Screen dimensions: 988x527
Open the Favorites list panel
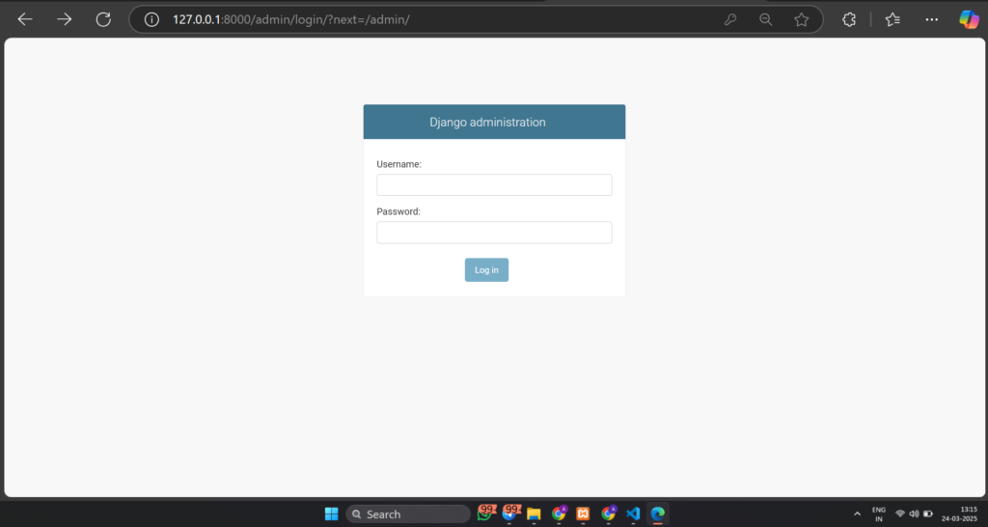(x=892, y=19)
